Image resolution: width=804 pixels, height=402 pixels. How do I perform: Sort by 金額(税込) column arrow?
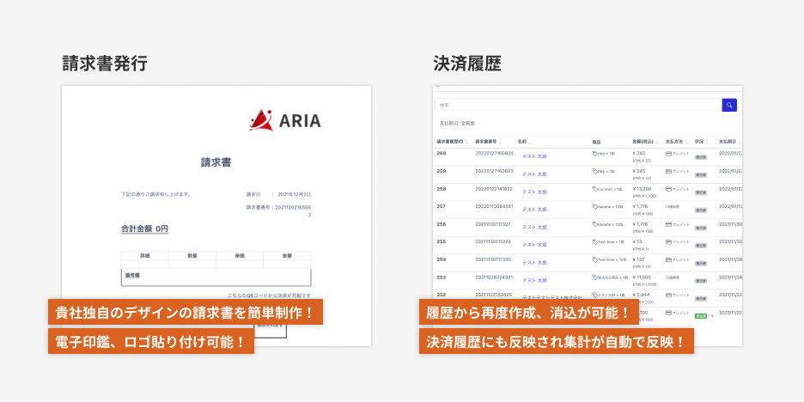point(657,142)
